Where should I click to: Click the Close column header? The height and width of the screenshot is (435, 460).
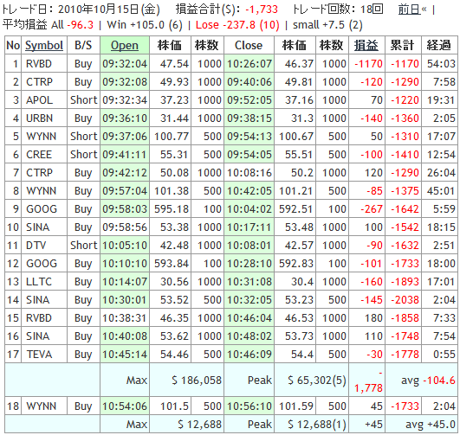coord(249,46)
